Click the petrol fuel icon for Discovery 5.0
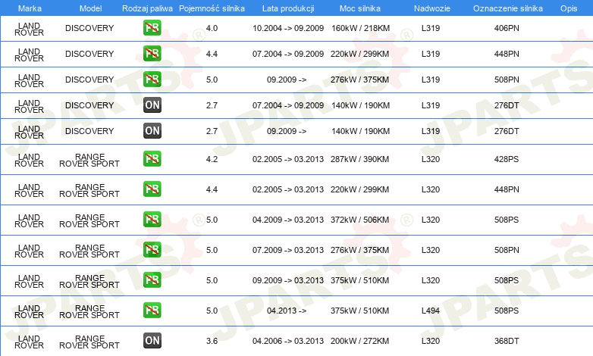 (152, 80)
